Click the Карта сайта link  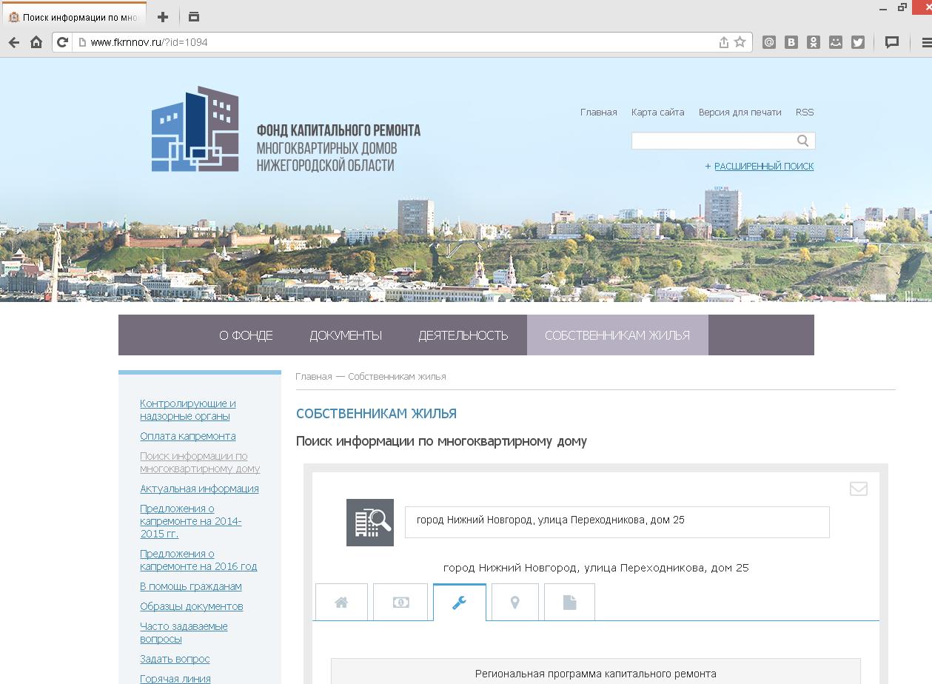coord(657,113)
